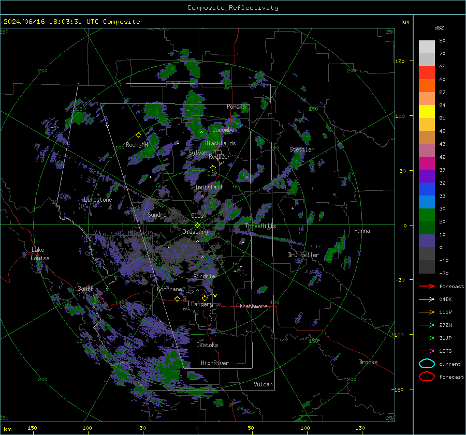Select the light gray 70-80 dBZ band
This screenshot has width=466, height=435.
click(427, 47)
